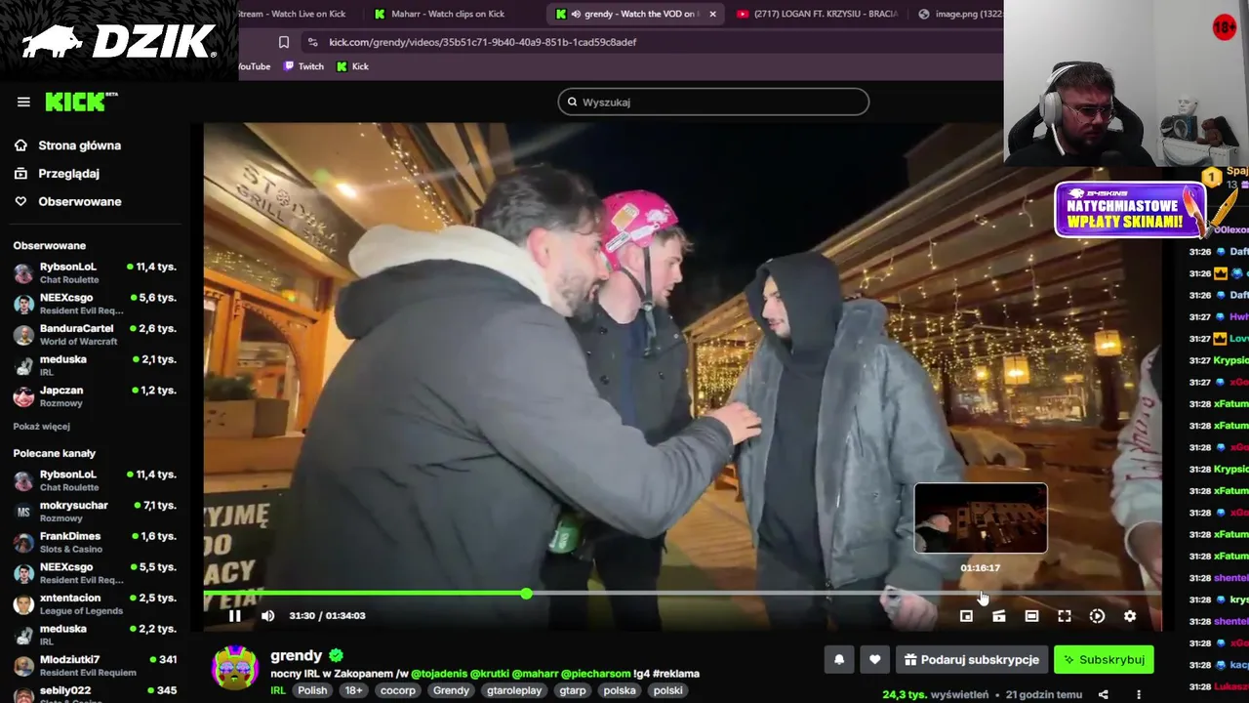Image resolution: width=1249 pixels, height=703 pixels.
Task: Click the Polecane kanały heading
Action: [55, 453]
